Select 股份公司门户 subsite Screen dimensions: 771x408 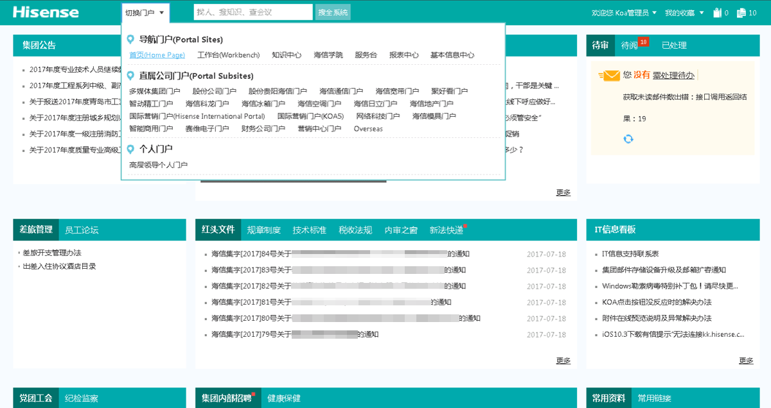click(215, 92)
